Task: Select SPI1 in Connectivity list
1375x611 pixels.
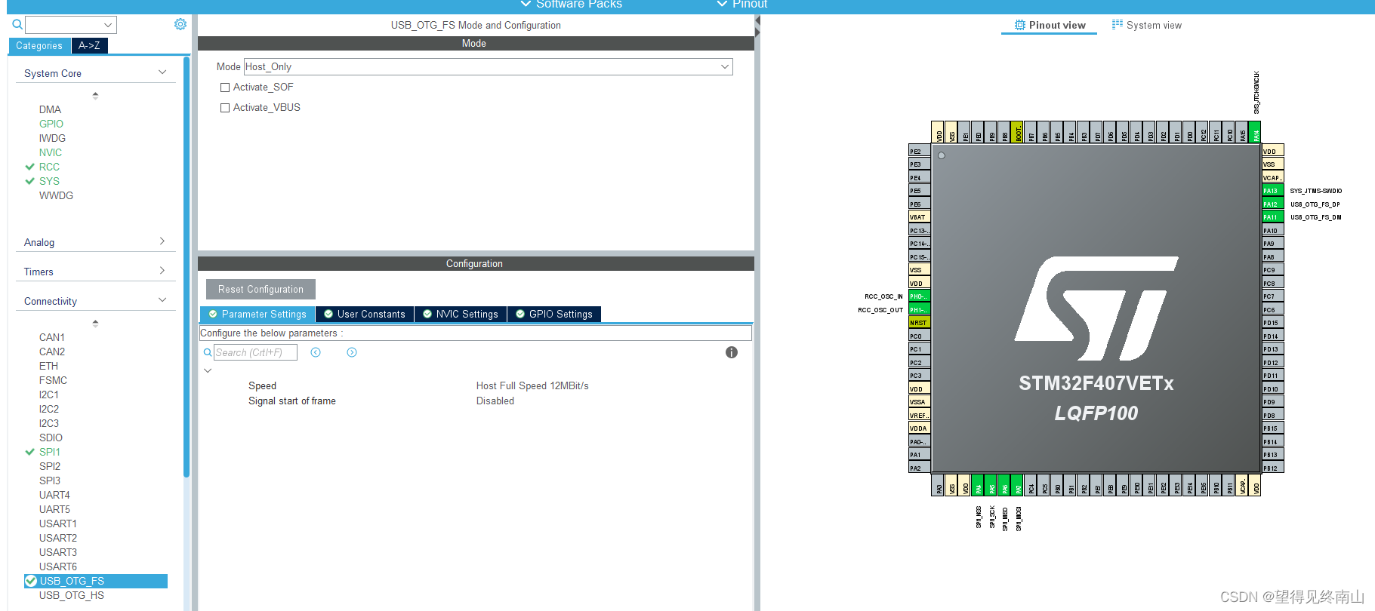Action: point(50,452)
